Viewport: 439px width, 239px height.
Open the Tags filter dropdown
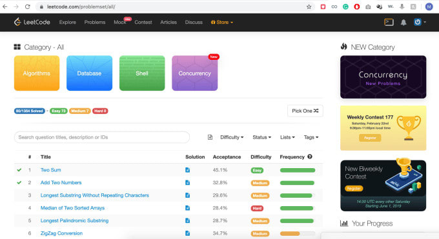coord(311,137)
